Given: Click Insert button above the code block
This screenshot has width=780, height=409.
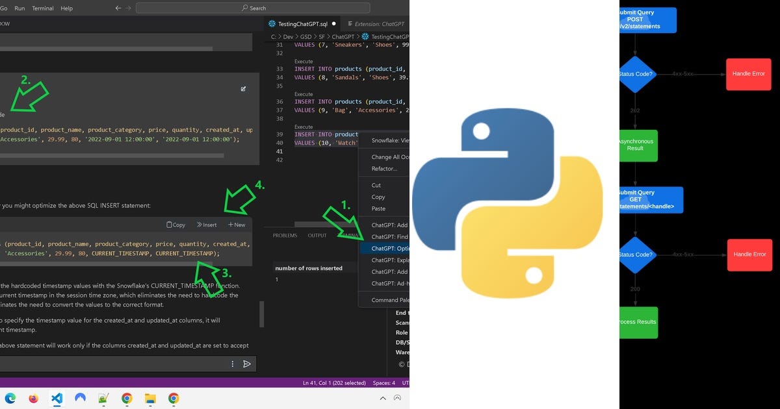Looking at the screenshot, I should coord(207,225).
